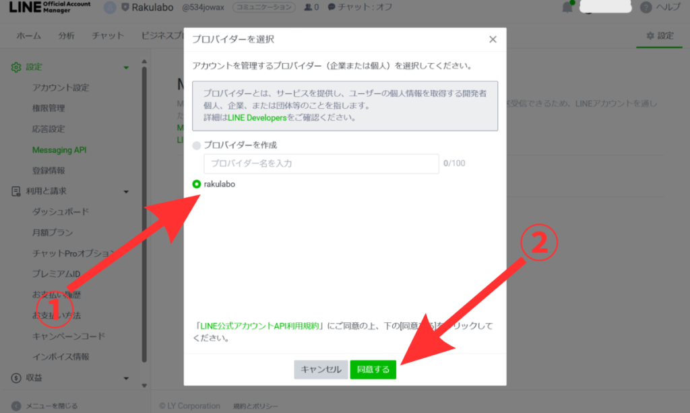Expand the 収益 section arrow
Viewport: 690px width, 413px height.
click(126, 378)
